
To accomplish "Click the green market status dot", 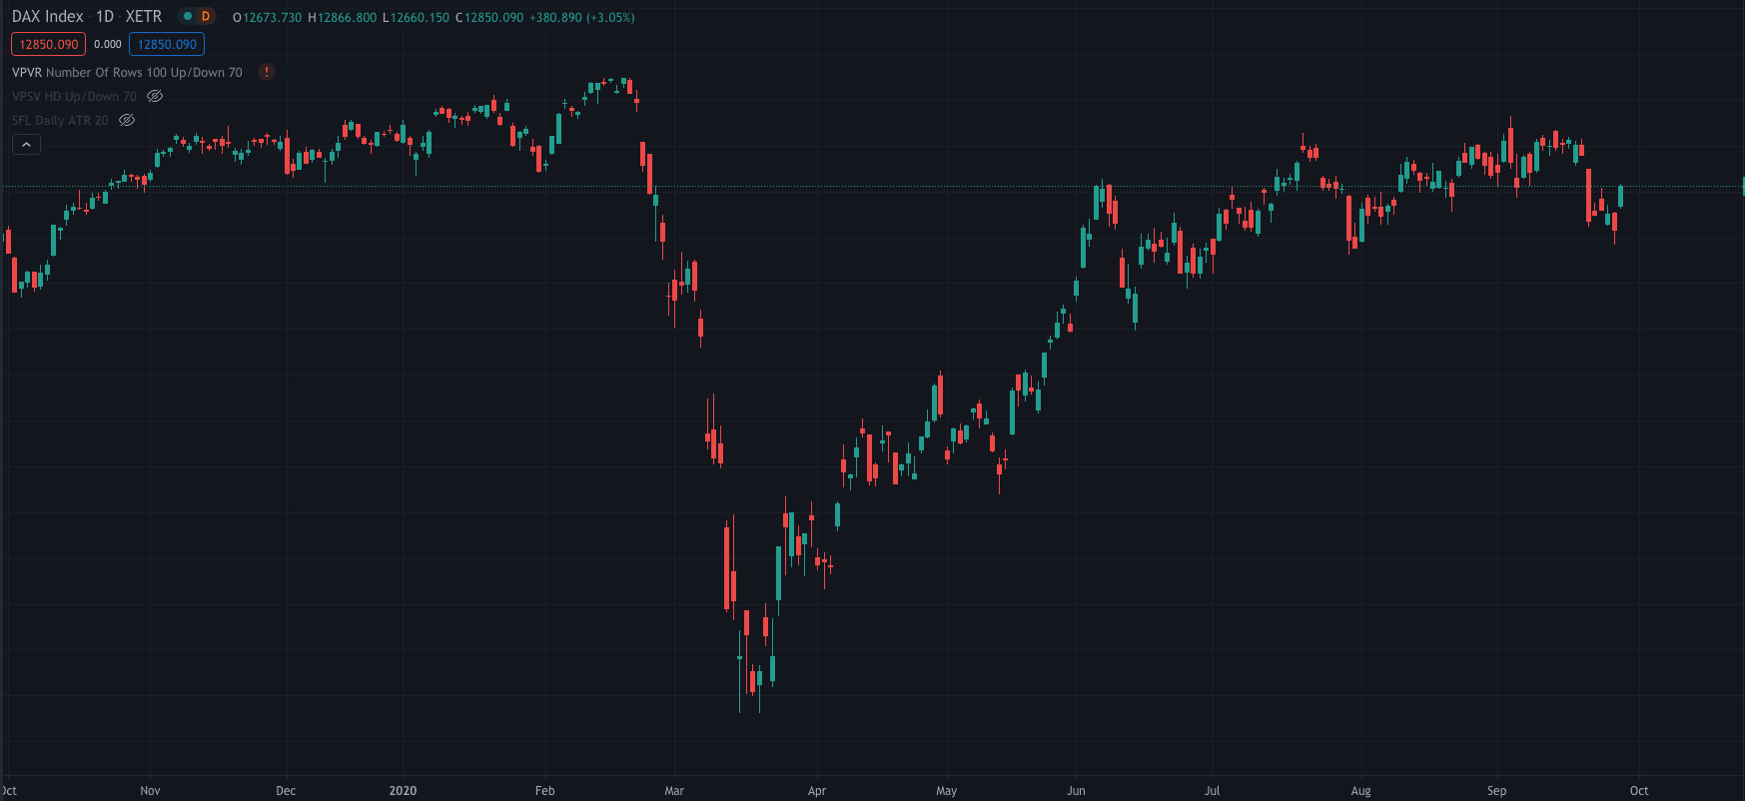I will point(187,16).
